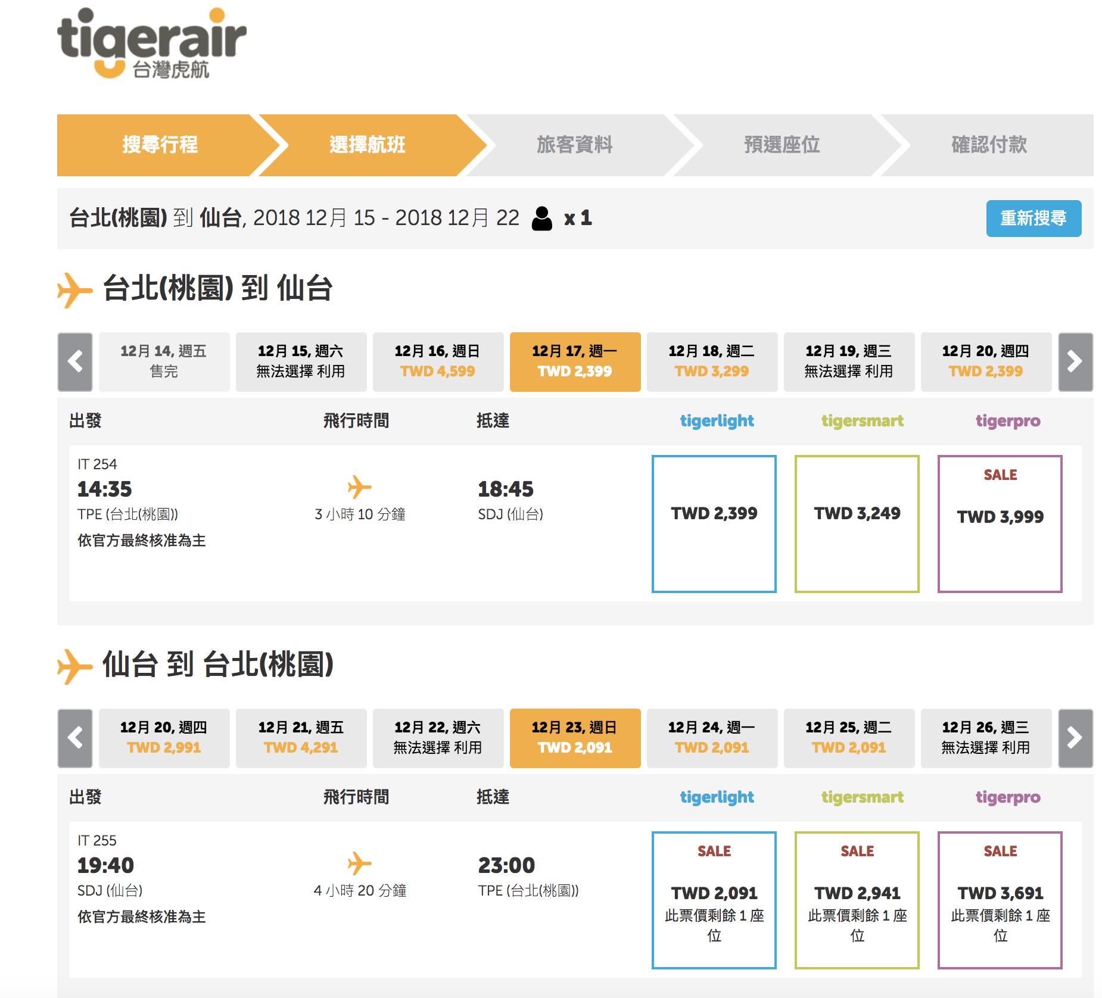Viewport: 1102px width, 998px height.
Task: Select return date 12月 22 週六
Action: (438, 738)
